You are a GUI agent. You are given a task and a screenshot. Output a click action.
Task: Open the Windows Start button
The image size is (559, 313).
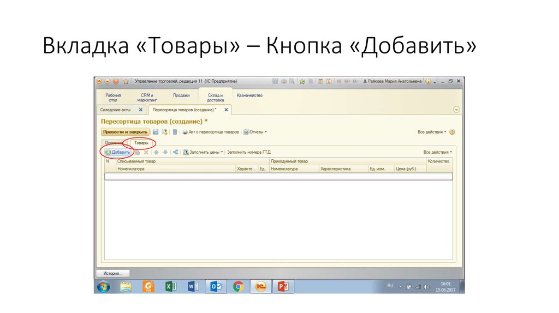coord(104,287)
